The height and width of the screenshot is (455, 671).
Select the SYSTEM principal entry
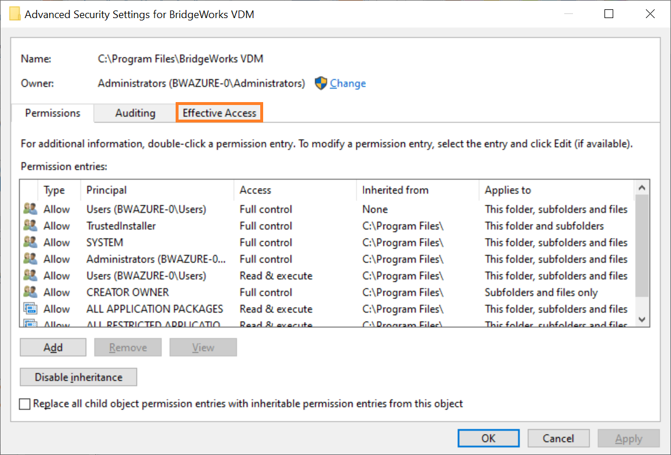(x=105, y=243)
